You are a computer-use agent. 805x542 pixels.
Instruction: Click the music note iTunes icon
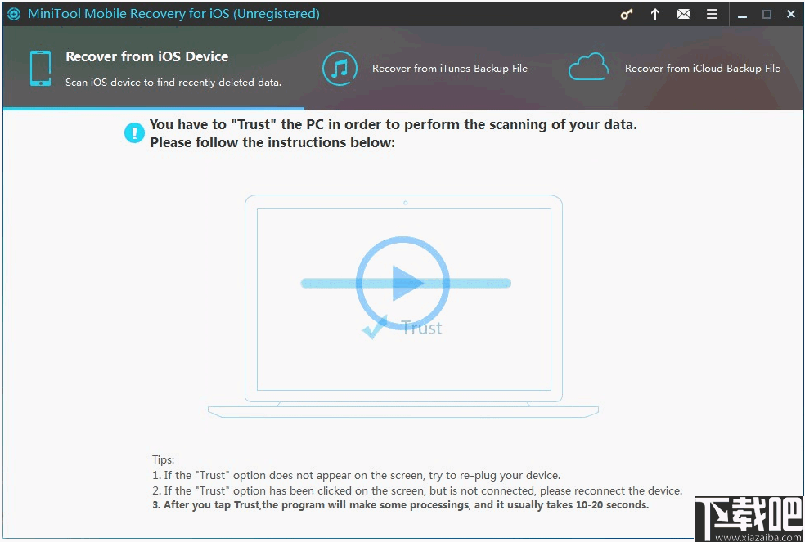tap(340, 69)
